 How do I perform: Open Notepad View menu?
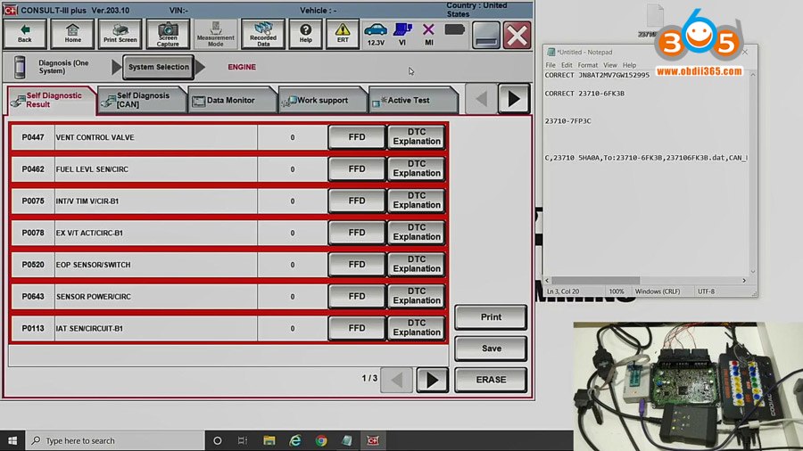click(x=610, y=65)
